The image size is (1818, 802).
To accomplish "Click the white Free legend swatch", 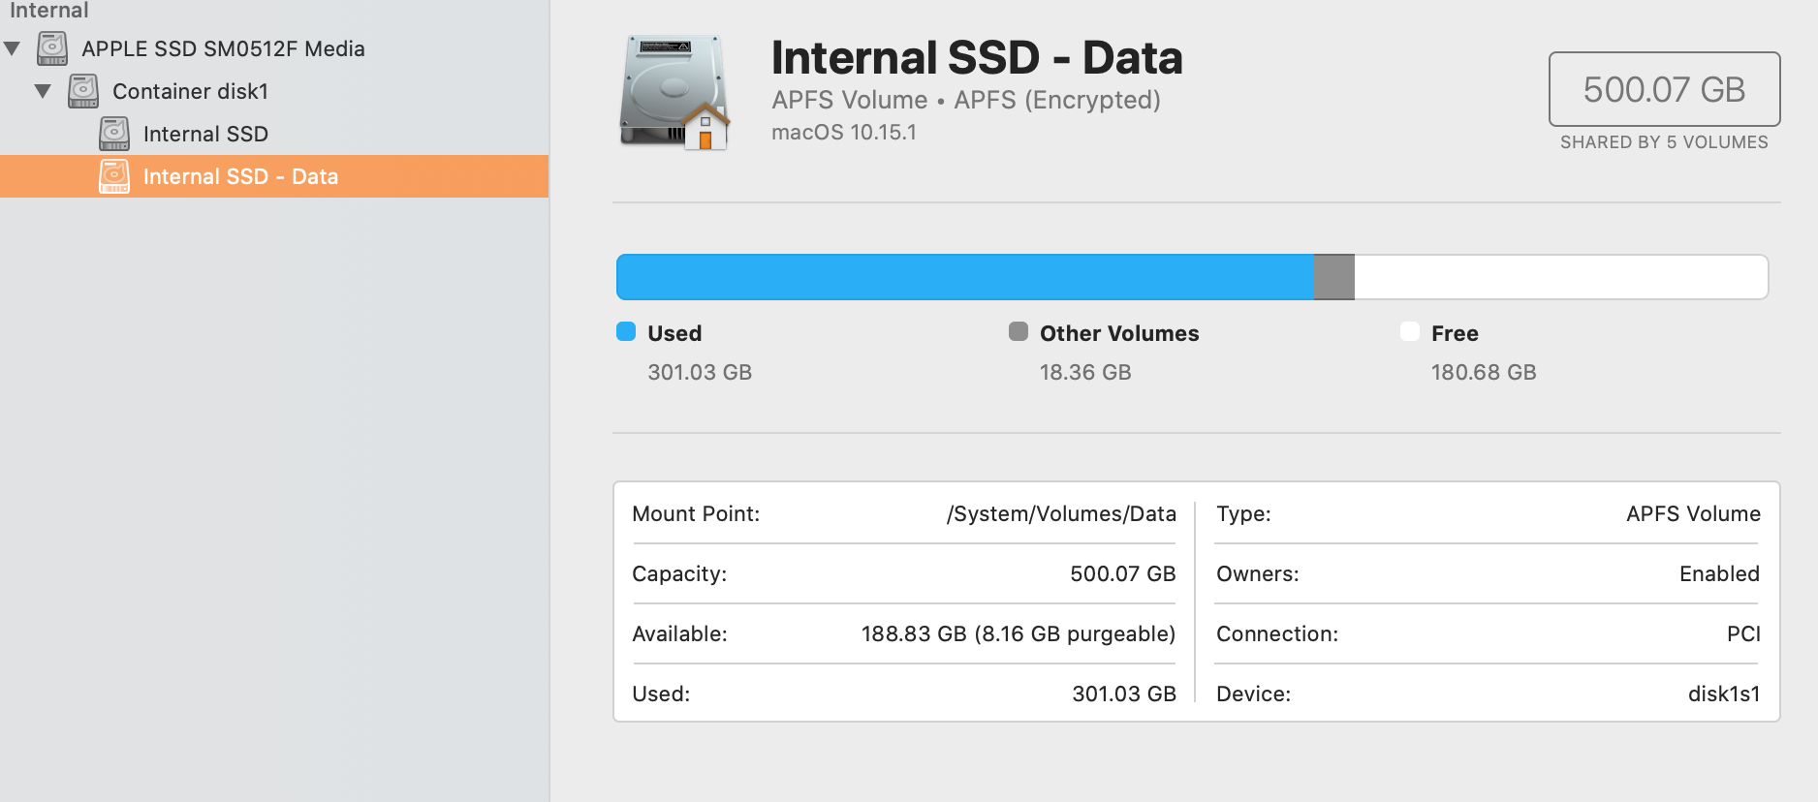I will (1410, 332).
